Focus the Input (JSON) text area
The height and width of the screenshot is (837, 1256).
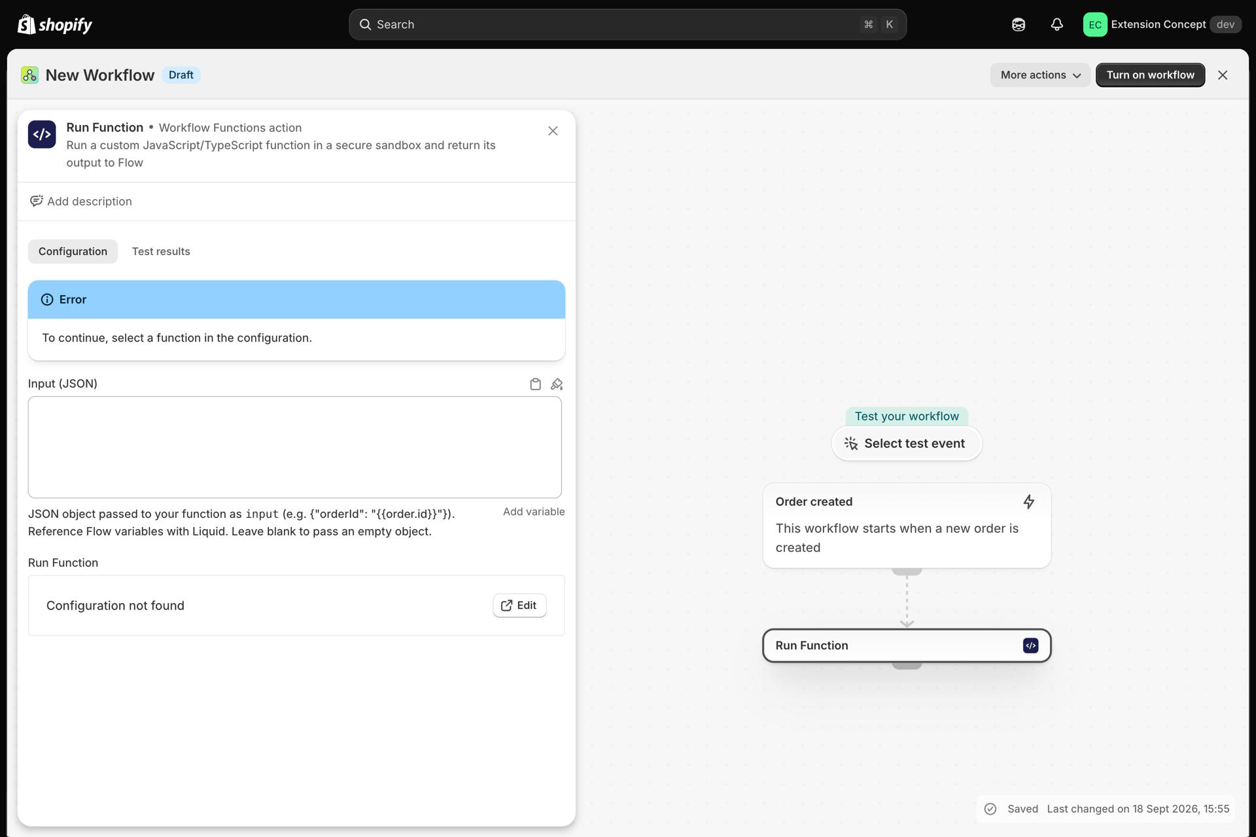[294, 447]
